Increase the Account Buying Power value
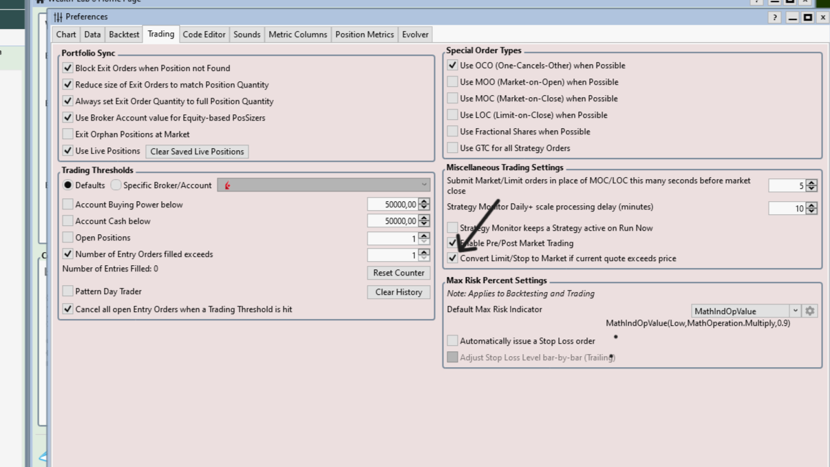Screen dimensions: 830x467 [x=424, y=201]
